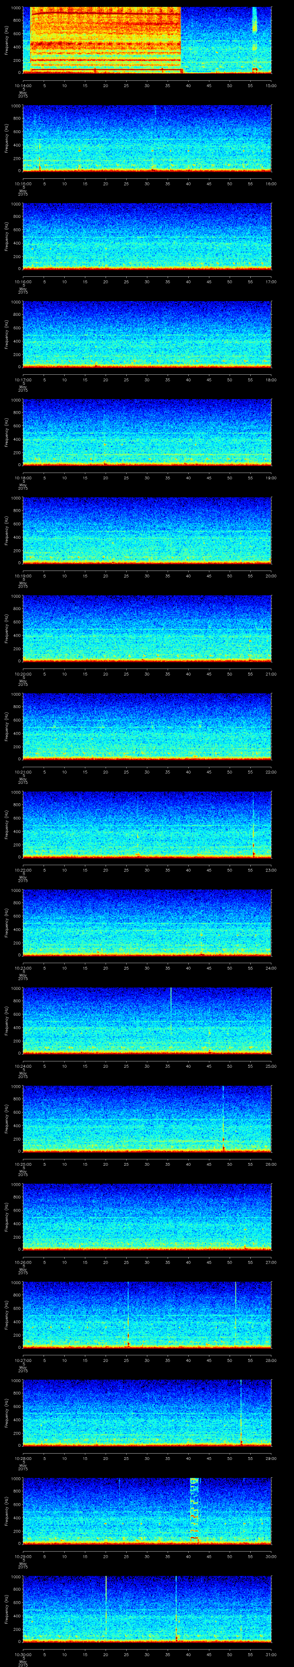
Task: Open the 10:16:00 spectrogram panel
Action: pyautogui.click(x=147, y=236)
